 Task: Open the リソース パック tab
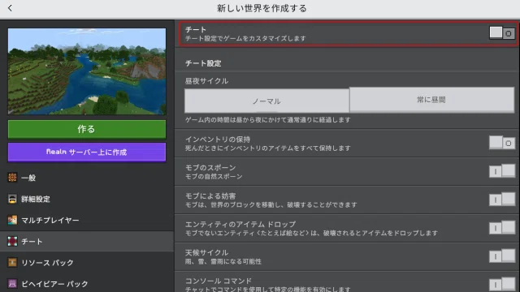click(87, 263)
